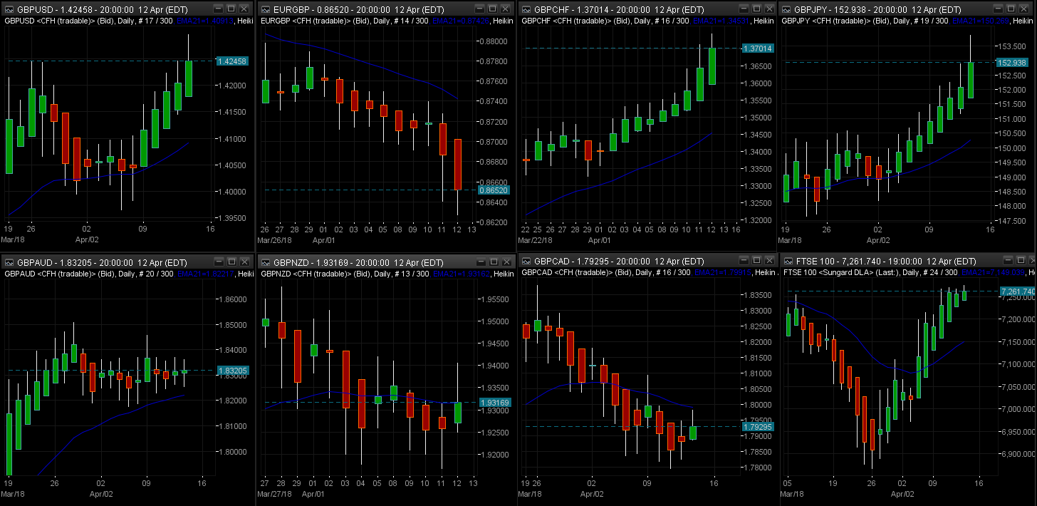Screen dimensions: 1037x506
Task: Click the 0.86520 price label on EURGBP
Action: click(x=494, y=190)
